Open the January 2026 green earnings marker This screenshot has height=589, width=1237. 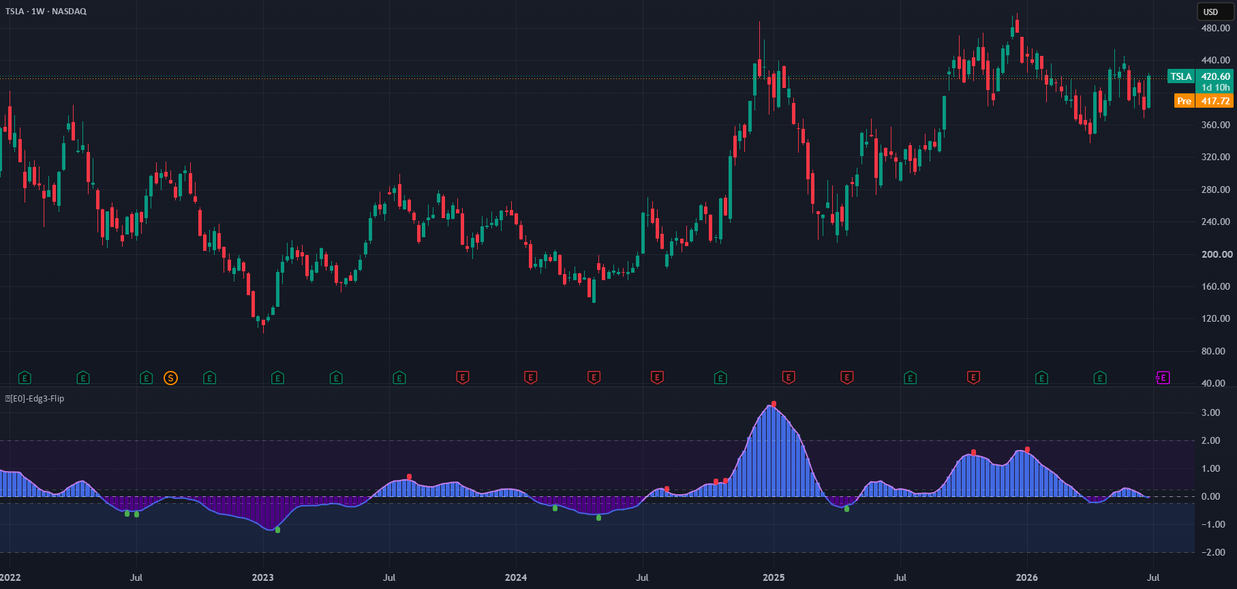click(x=1041, y=378)
